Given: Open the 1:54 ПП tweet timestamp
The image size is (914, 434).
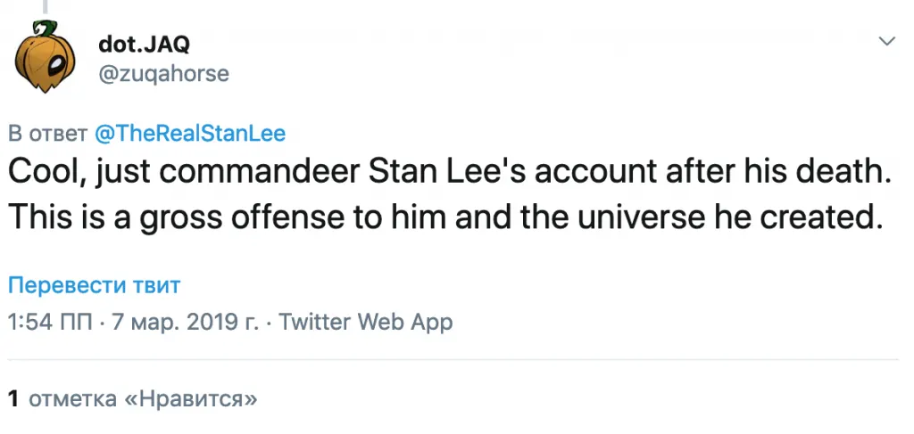Looking at the screenshot, I should 50,322.
